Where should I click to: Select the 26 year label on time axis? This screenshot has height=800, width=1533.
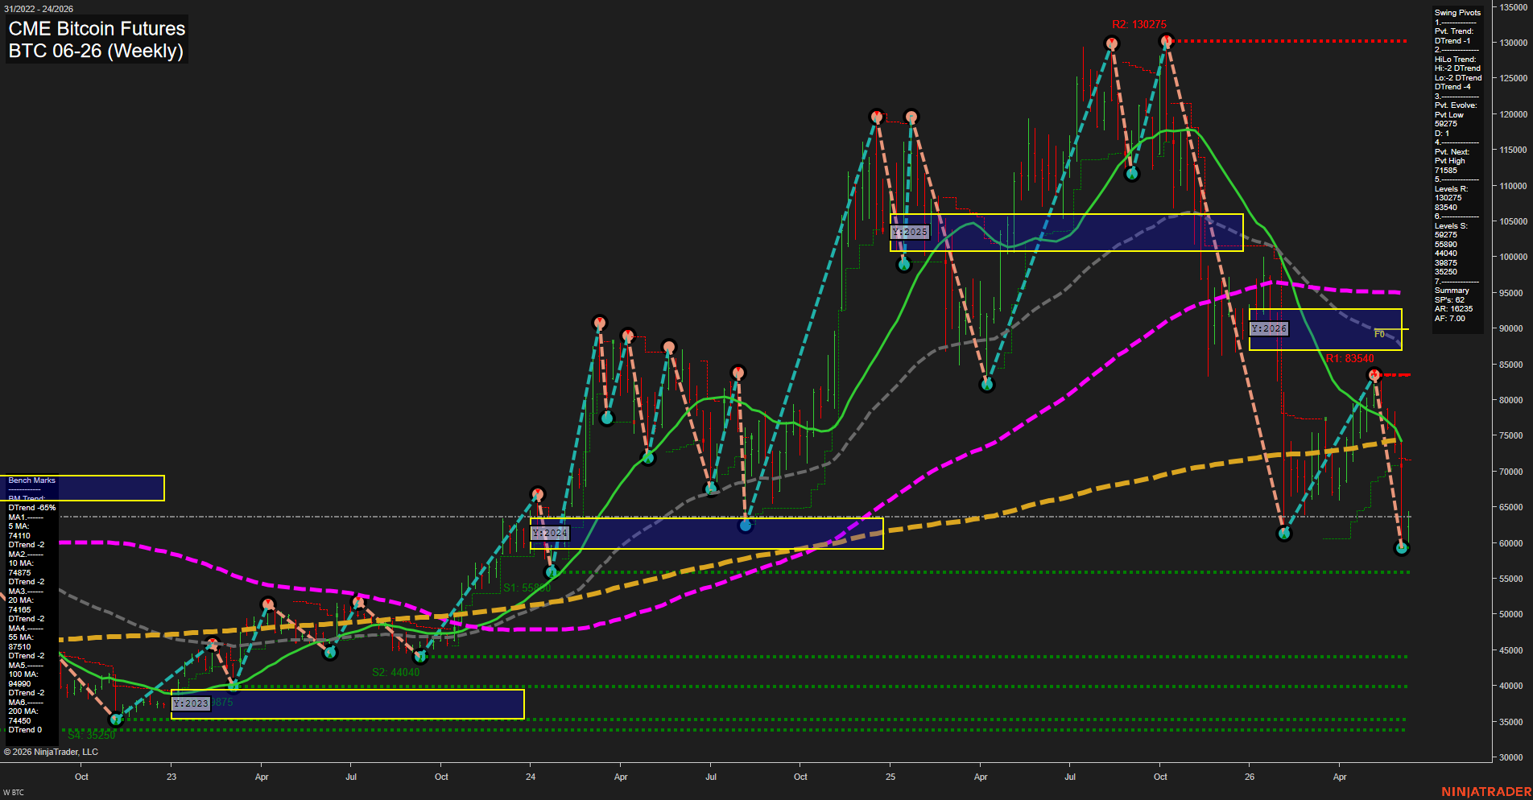click(x=1250, y=777)
